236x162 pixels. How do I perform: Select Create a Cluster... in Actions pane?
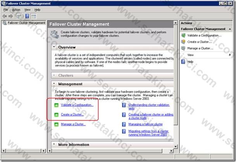(200, 42)
